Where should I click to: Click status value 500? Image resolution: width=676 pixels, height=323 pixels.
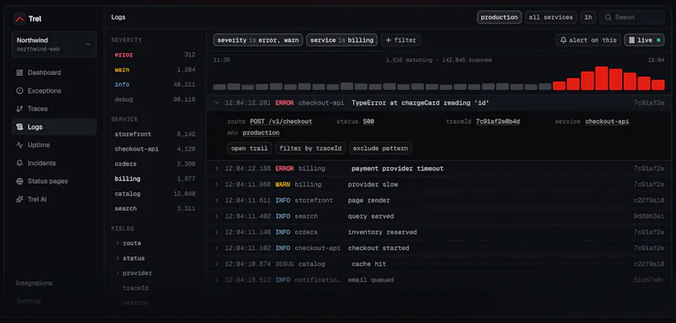point(368,121)
